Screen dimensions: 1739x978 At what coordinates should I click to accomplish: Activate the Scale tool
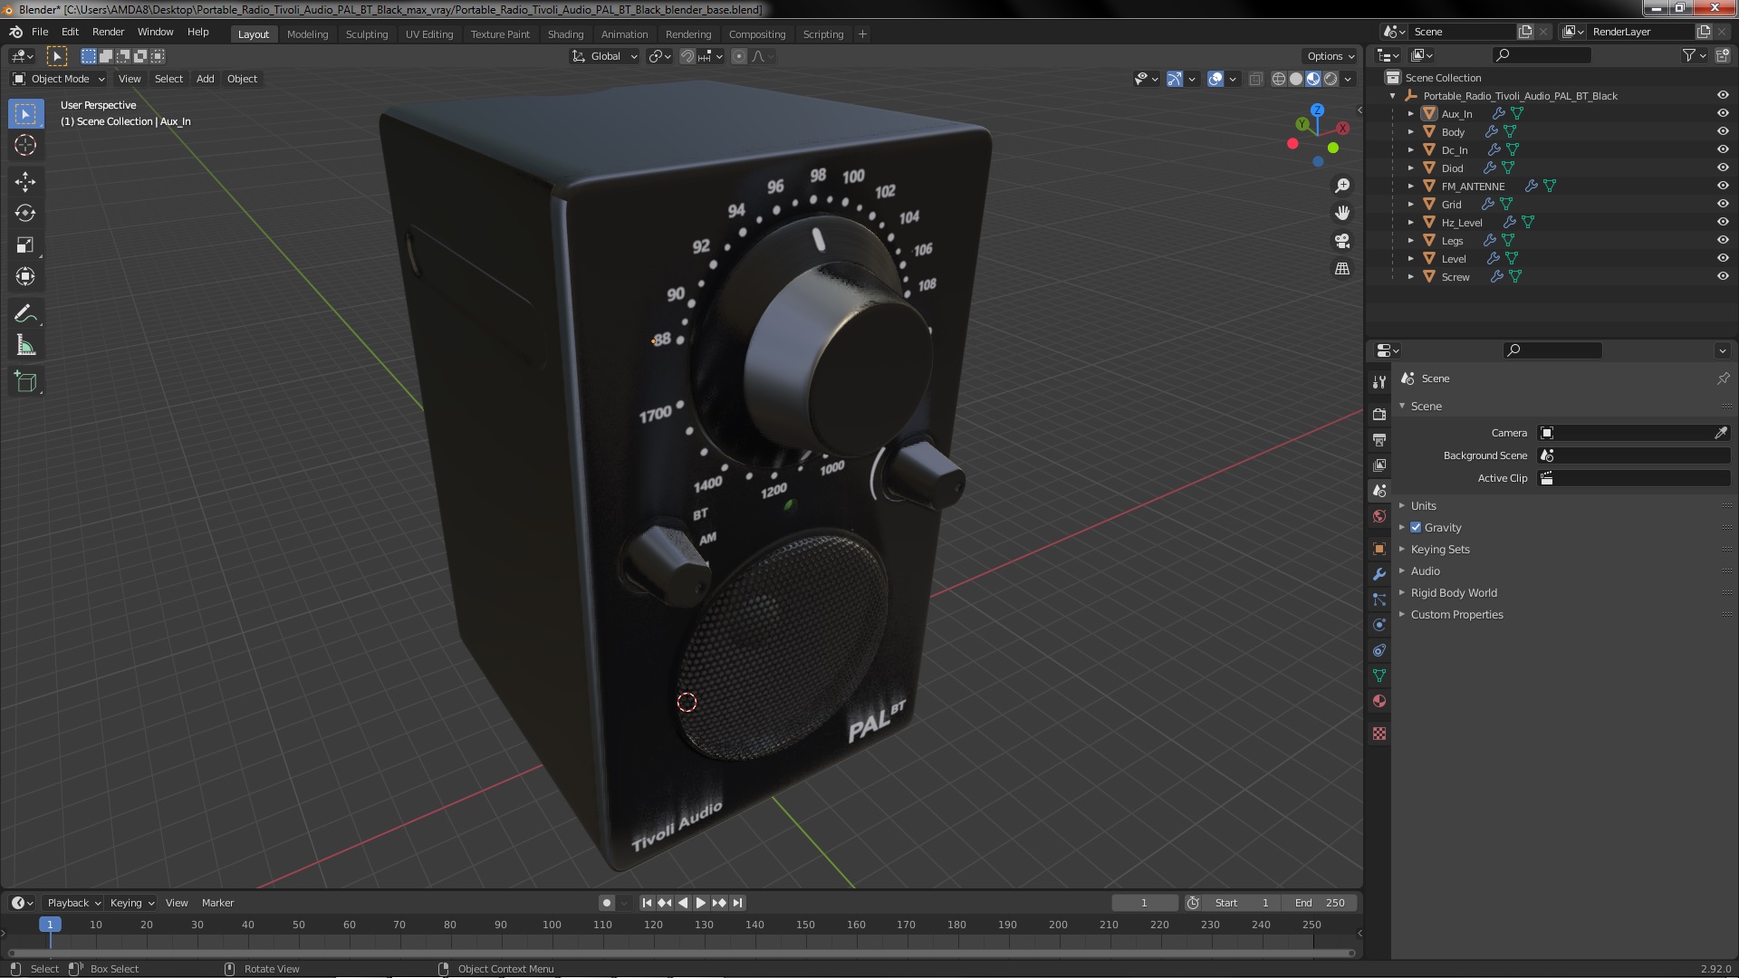pyautogui.click(x=25, y=244)
